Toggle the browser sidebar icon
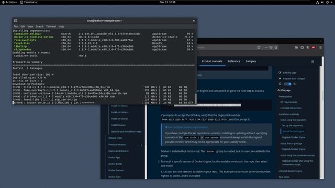The image size is (335, 188). [x=302, y=48]
